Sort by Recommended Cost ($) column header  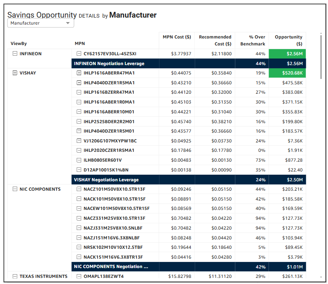click(215, 40)
